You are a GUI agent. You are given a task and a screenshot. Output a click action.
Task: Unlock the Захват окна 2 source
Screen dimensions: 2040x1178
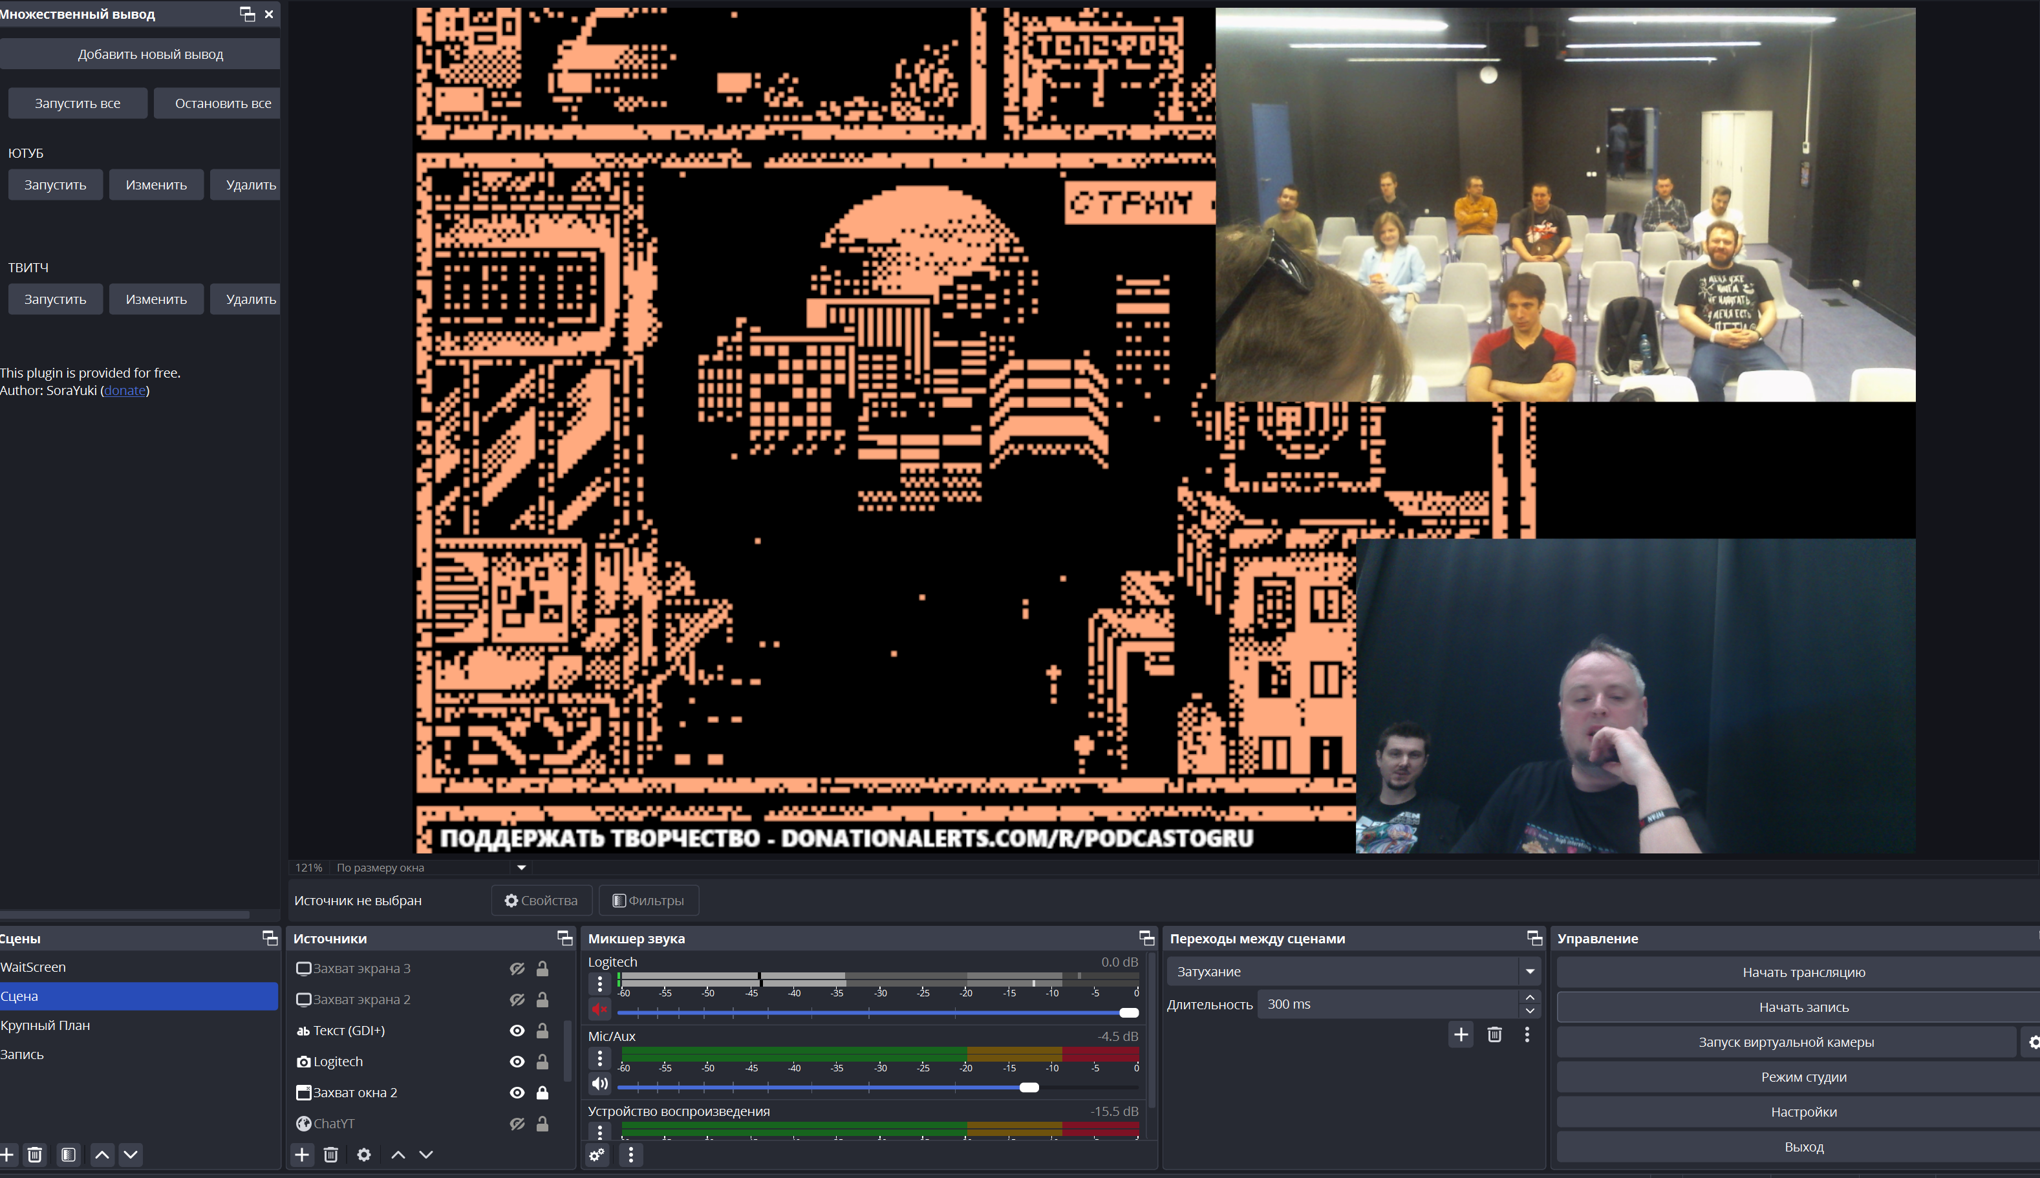click(x=542, y=1092)
